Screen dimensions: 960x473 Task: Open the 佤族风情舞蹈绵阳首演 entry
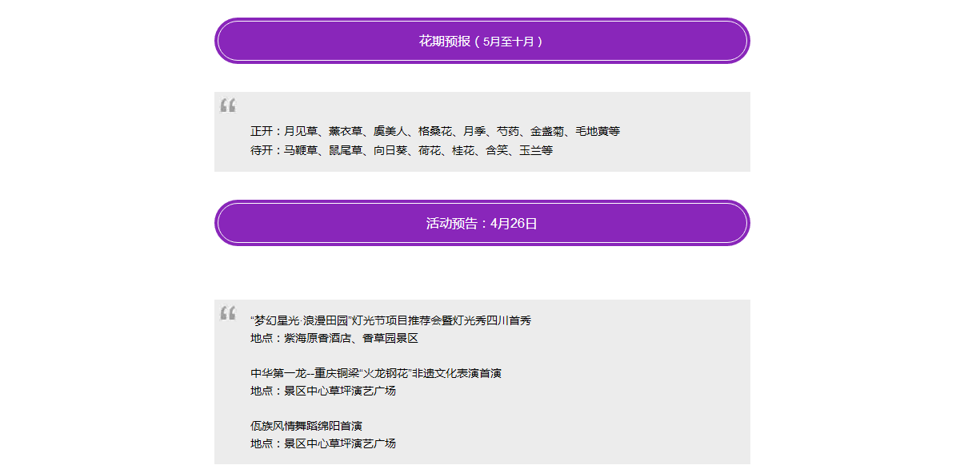(306, 426)
